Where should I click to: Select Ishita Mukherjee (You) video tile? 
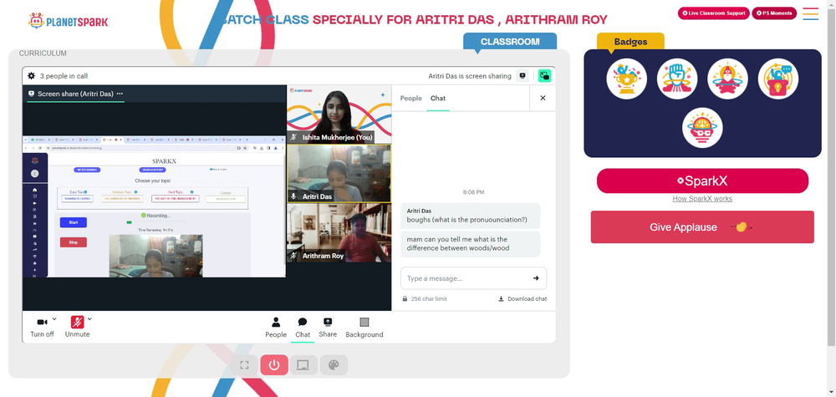pos(339,115)
